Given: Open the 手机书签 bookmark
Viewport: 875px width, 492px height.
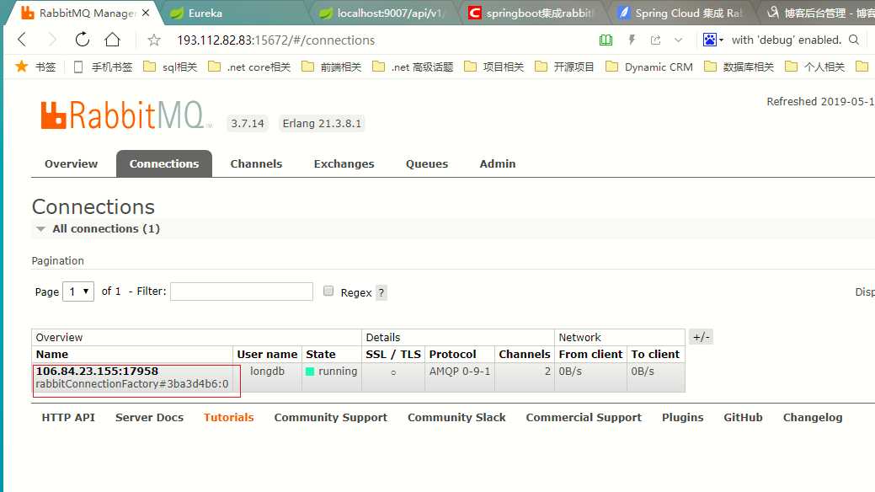Looking at the screenshot, I should [103, 67].
